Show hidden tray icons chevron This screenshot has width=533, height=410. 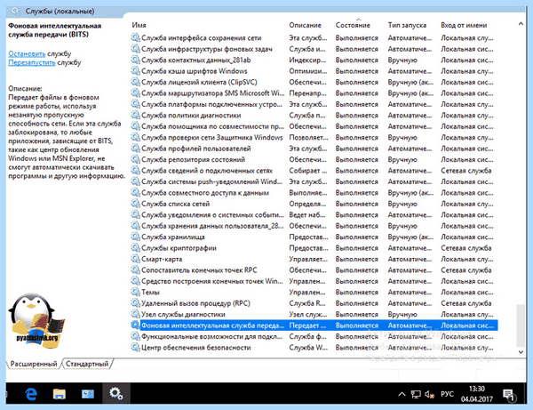point(402,394)
